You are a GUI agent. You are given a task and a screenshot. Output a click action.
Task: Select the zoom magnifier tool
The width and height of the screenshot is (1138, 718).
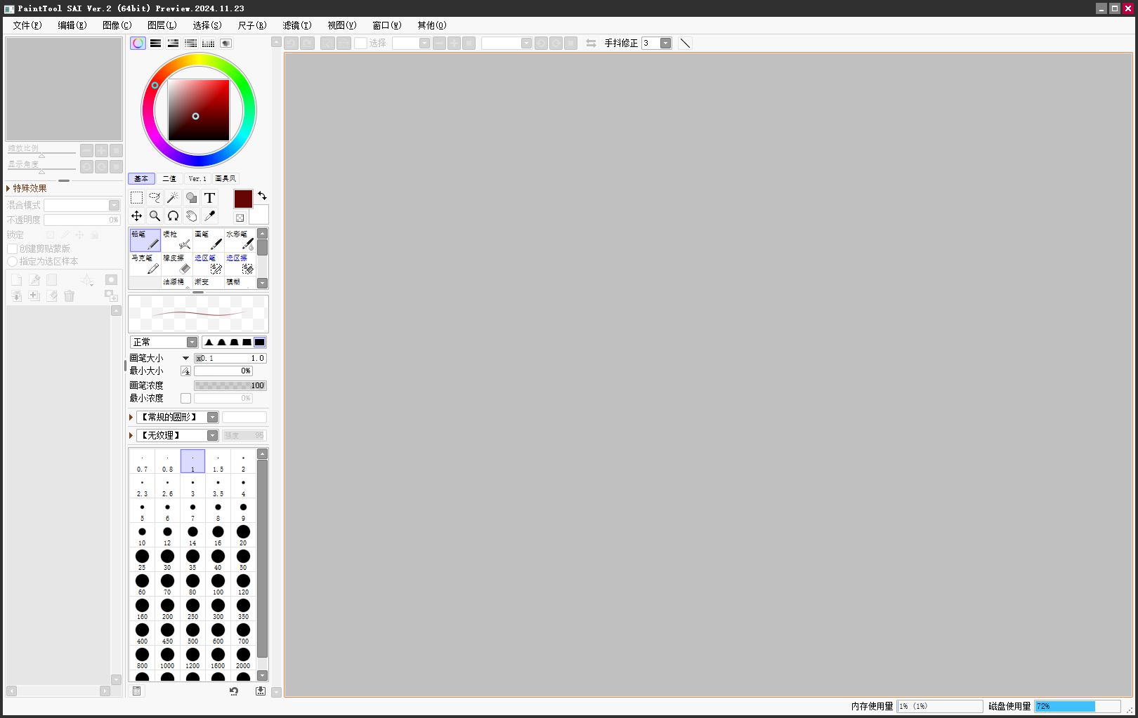point(155,216)
